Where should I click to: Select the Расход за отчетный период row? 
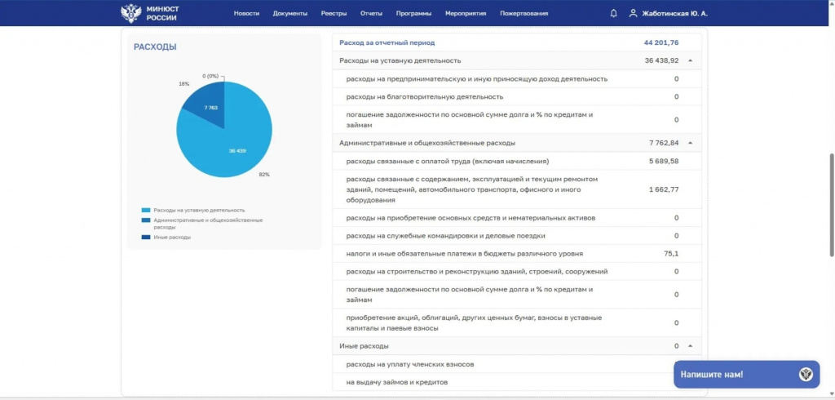tap(516, 42)
